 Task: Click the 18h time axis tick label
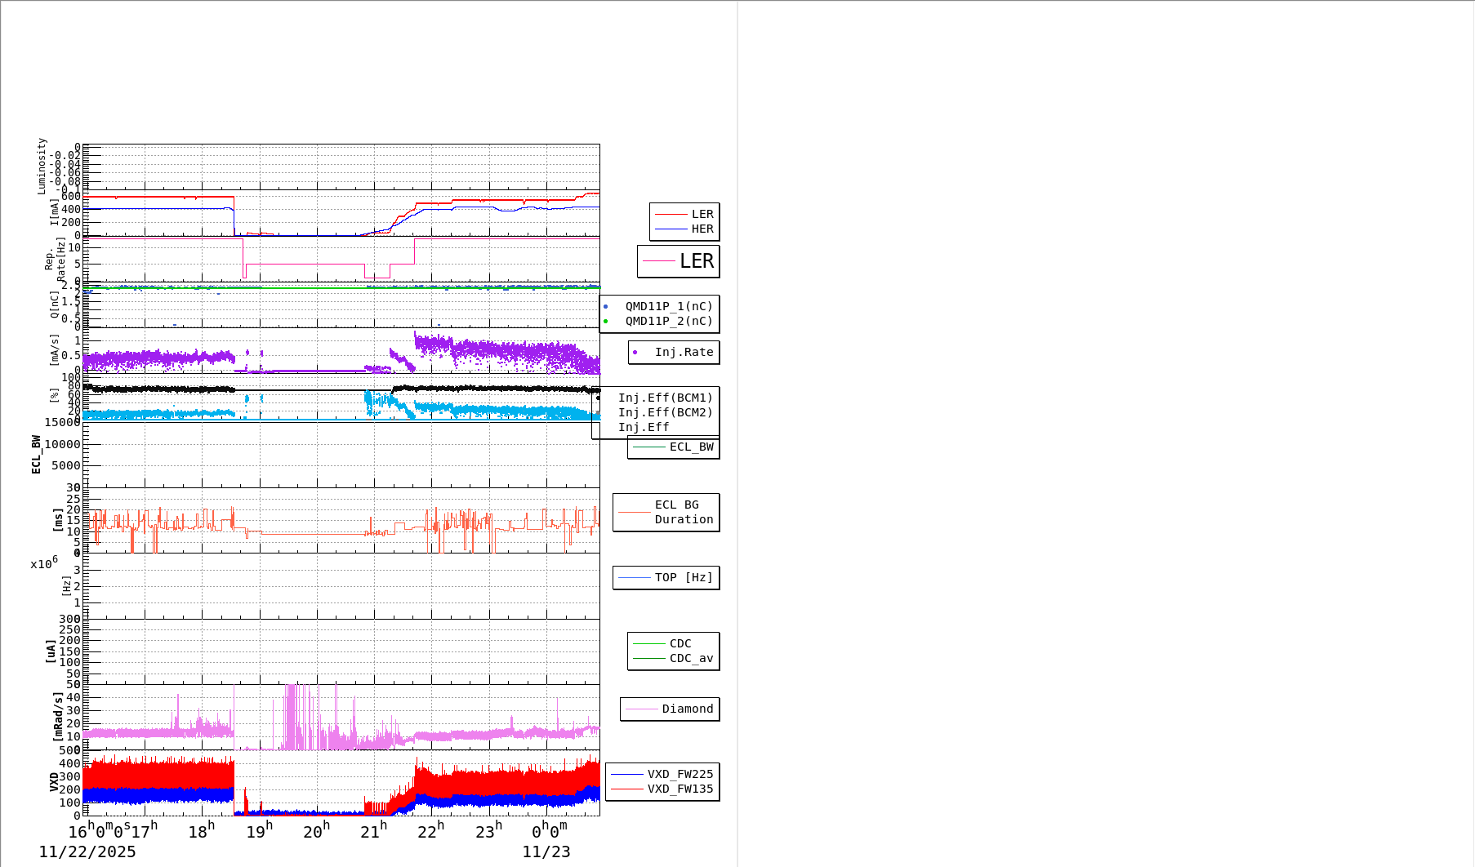pos(202,831)
